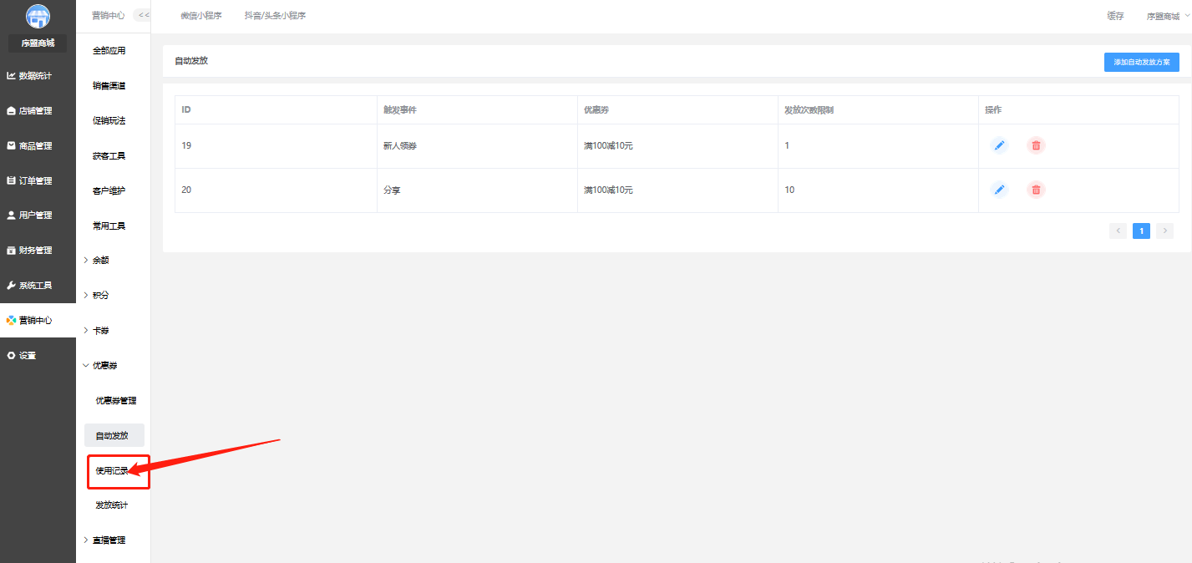
Task: Go to the next page arrow
Action: [x=1164, y=231]
